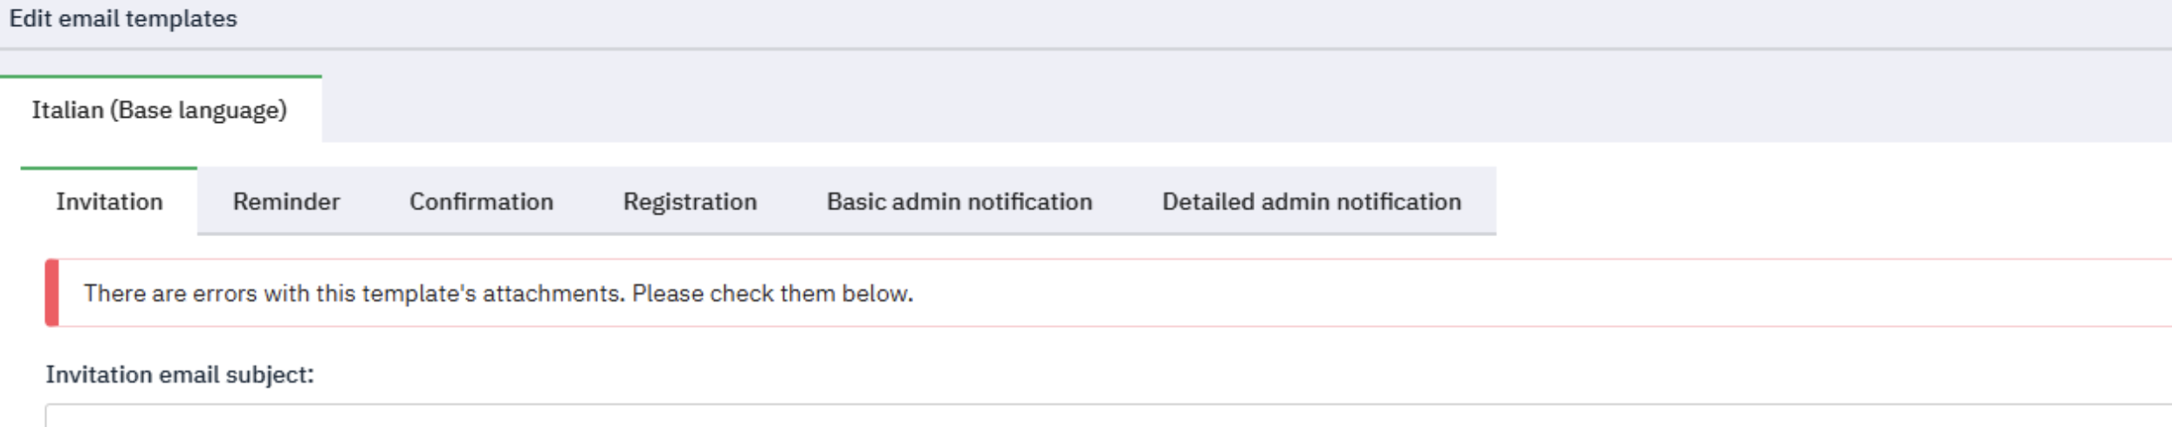Screen dimensions: 2172x427
Task: Select the Italian (Base language) tab
Action: [x=160, y=110]
